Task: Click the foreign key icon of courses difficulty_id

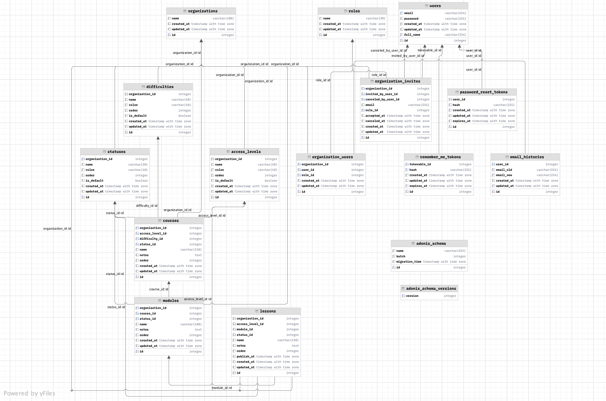Action: 137,239
